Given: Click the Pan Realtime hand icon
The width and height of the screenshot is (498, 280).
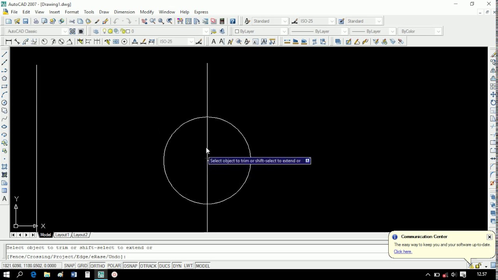Looking at the screenshot, I should pyautogui.click(x=144, y=21).
